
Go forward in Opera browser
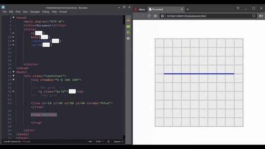point(143,16)
